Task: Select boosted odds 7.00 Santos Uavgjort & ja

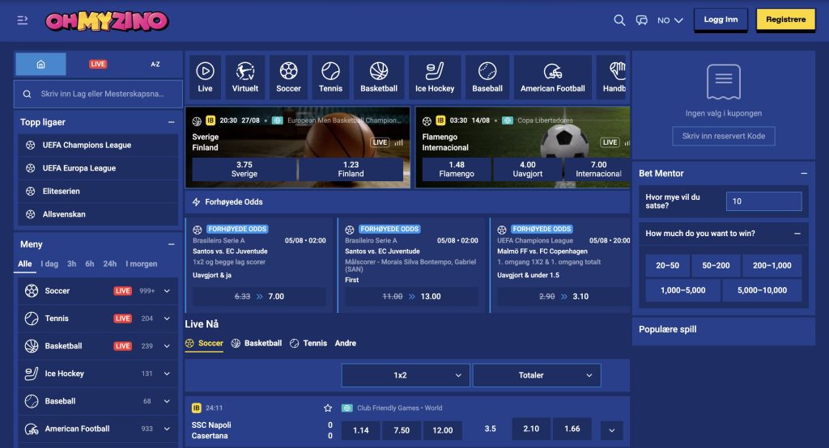Action: point(259,297)
